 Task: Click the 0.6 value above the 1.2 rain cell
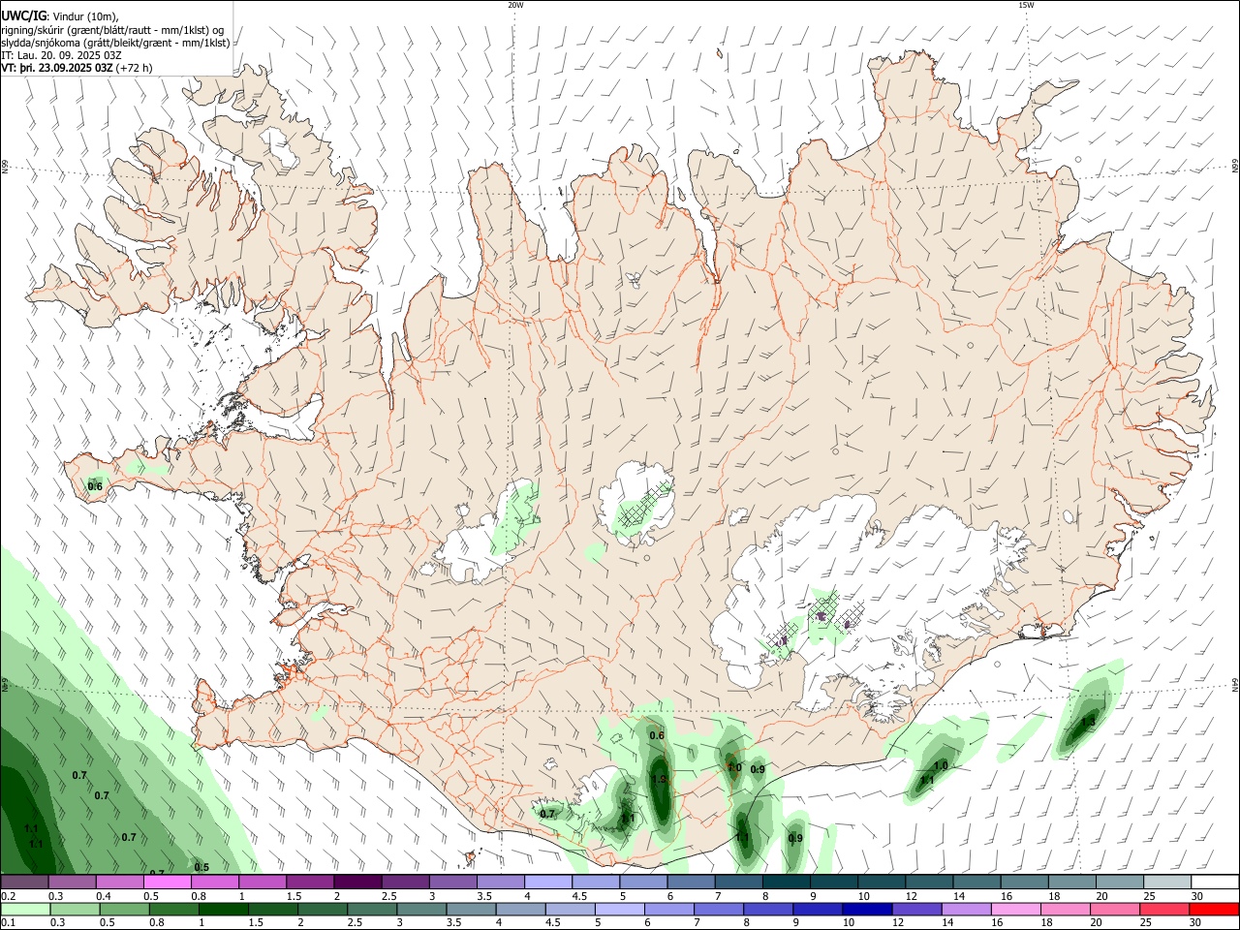657,735
